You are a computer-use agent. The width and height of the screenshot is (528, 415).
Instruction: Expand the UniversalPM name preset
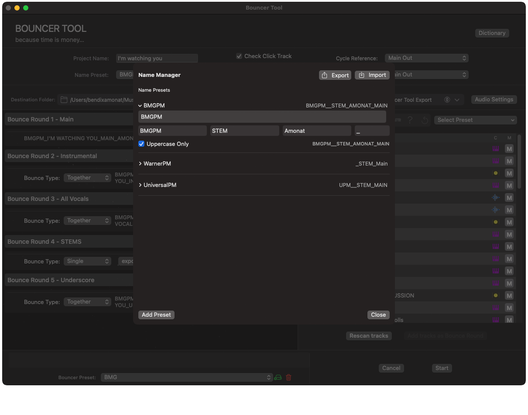[140, 185]
